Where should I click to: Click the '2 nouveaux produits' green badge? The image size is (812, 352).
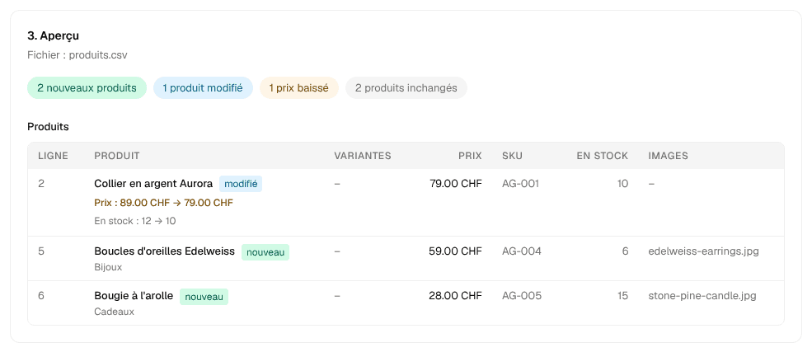(x=87, y=88)
